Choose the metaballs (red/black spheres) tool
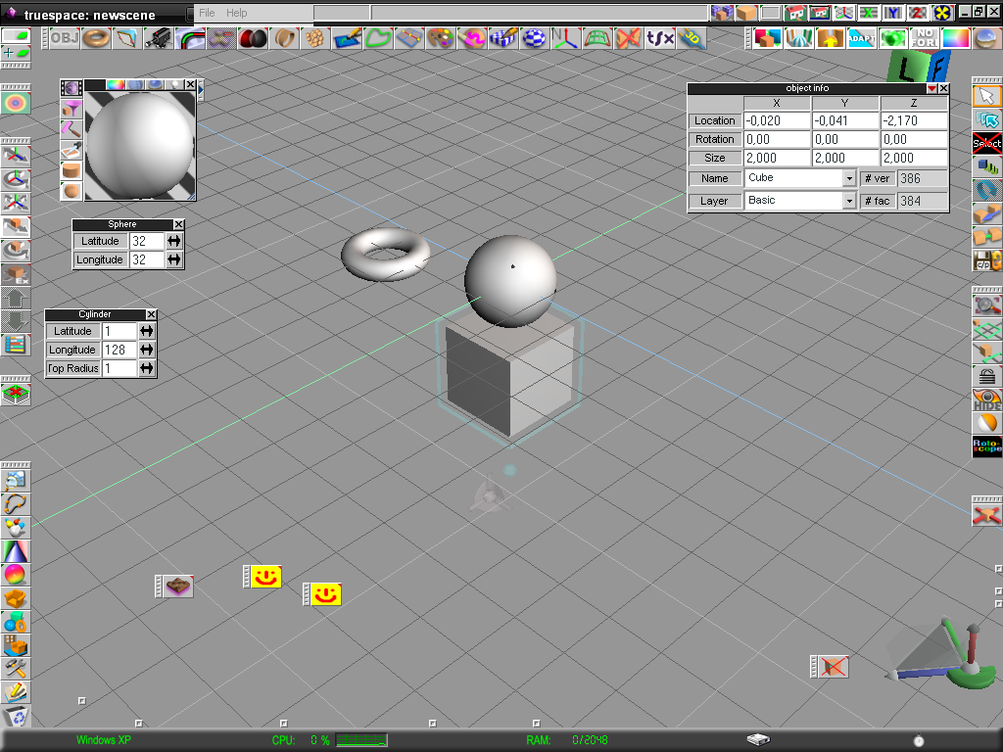1003x752 pixels. pos(254,38)
